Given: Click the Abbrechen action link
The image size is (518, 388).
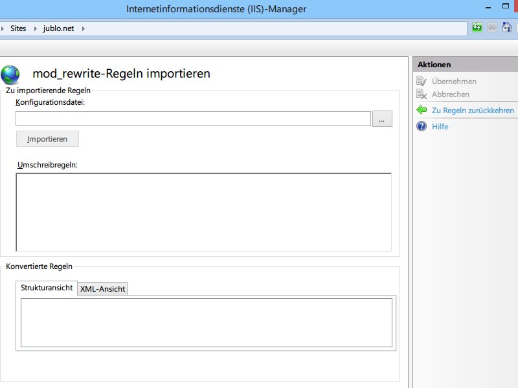Looking at the screenshot, I should click(450, 94).
